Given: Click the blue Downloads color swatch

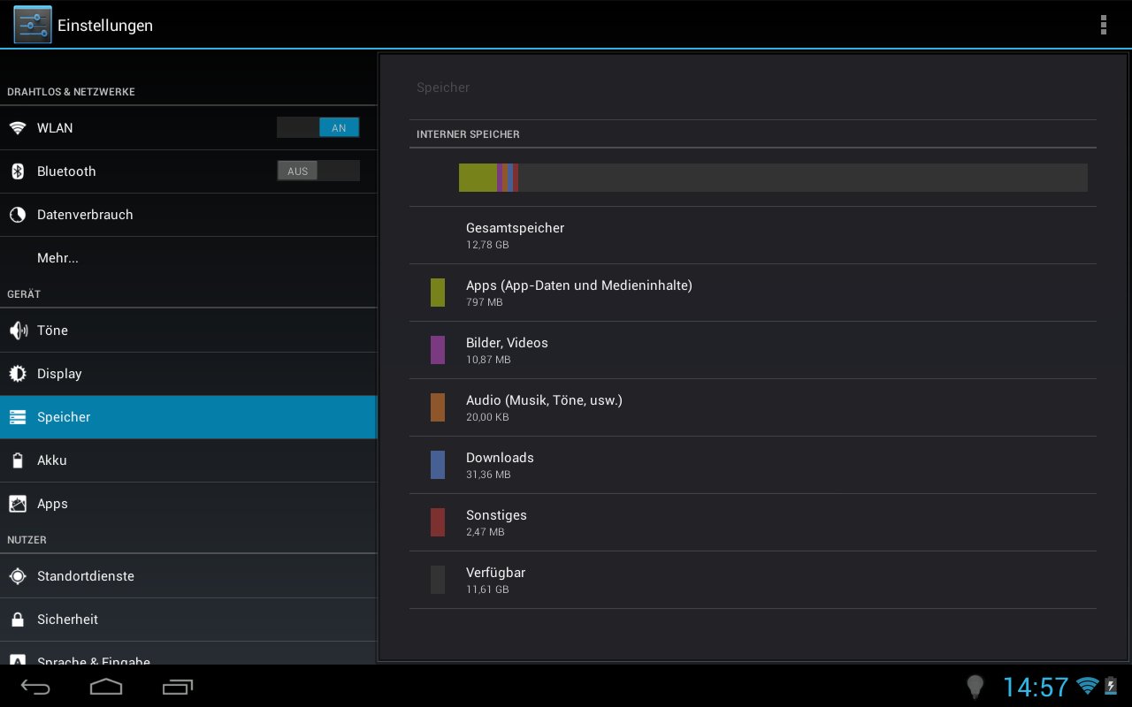Looking at the screenshot, I should (438, 465).
